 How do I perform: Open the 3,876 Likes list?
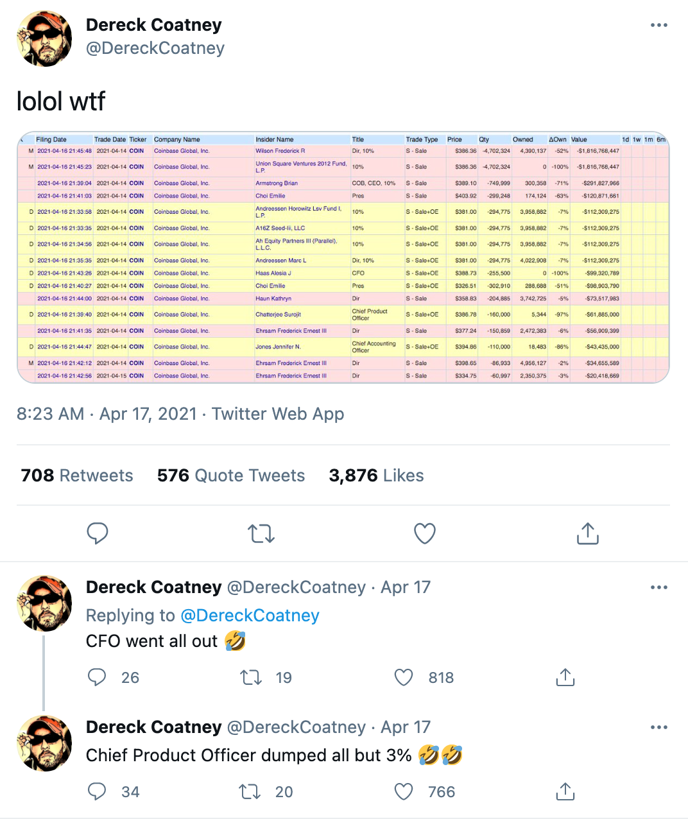tap(376, 475)
